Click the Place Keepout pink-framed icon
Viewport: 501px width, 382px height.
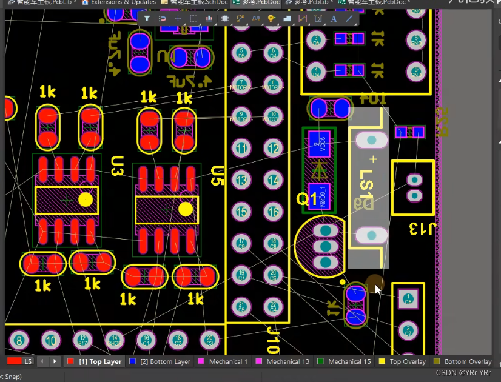303,19
